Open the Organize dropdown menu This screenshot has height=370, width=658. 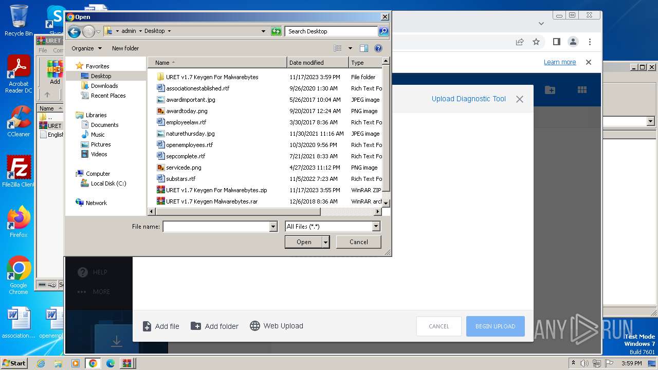(86, 48)
